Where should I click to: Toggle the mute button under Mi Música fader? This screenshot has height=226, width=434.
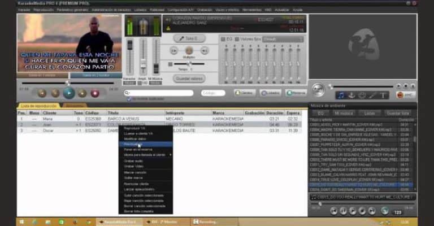[x=155, y=83]
